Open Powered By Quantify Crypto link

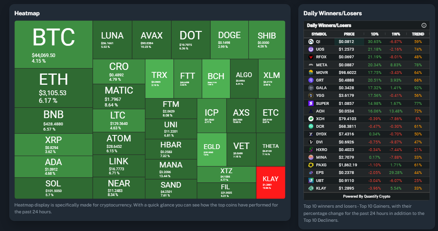click(x=366, y=196)
